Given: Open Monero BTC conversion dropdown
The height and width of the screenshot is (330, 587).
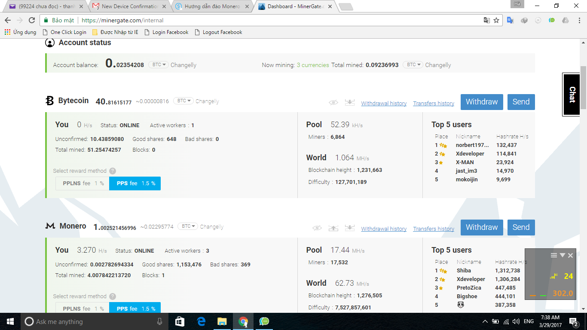Looking at the screenshot, I should click(188, 226).
